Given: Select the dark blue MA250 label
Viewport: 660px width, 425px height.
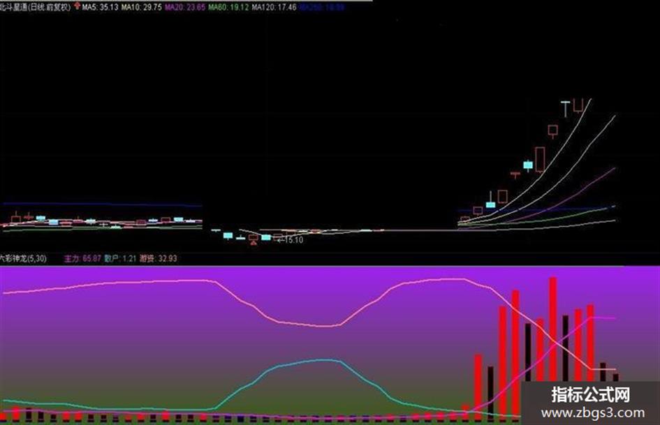Looking at the screenshot, I should pyautogui.click(x=322, y=7).
